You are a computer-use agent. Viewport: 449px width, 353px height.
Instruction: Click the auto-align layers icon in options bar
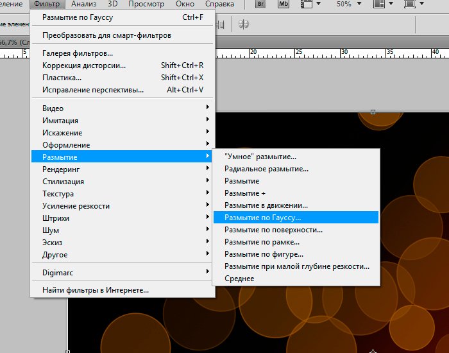coord(244,24)
